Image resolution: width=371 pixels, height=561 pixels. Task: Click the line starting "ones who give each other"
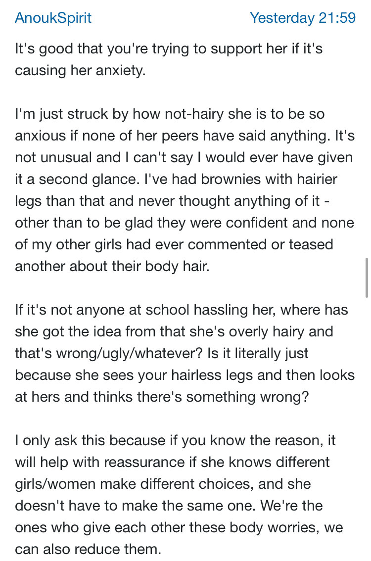point(179,528)
